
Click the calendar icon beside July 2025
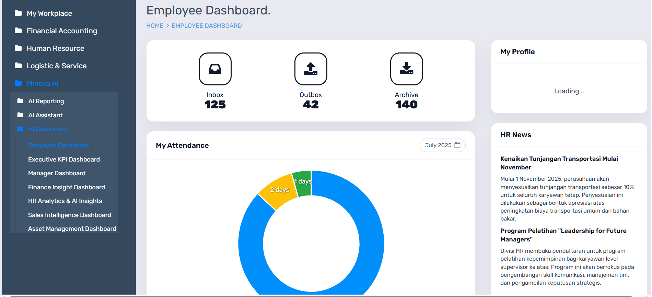point(457,145)
